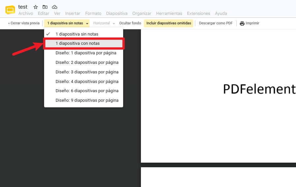The image size is (296, 187).
Task: Click Cerrar vista previa
Action: pos(24,23)
